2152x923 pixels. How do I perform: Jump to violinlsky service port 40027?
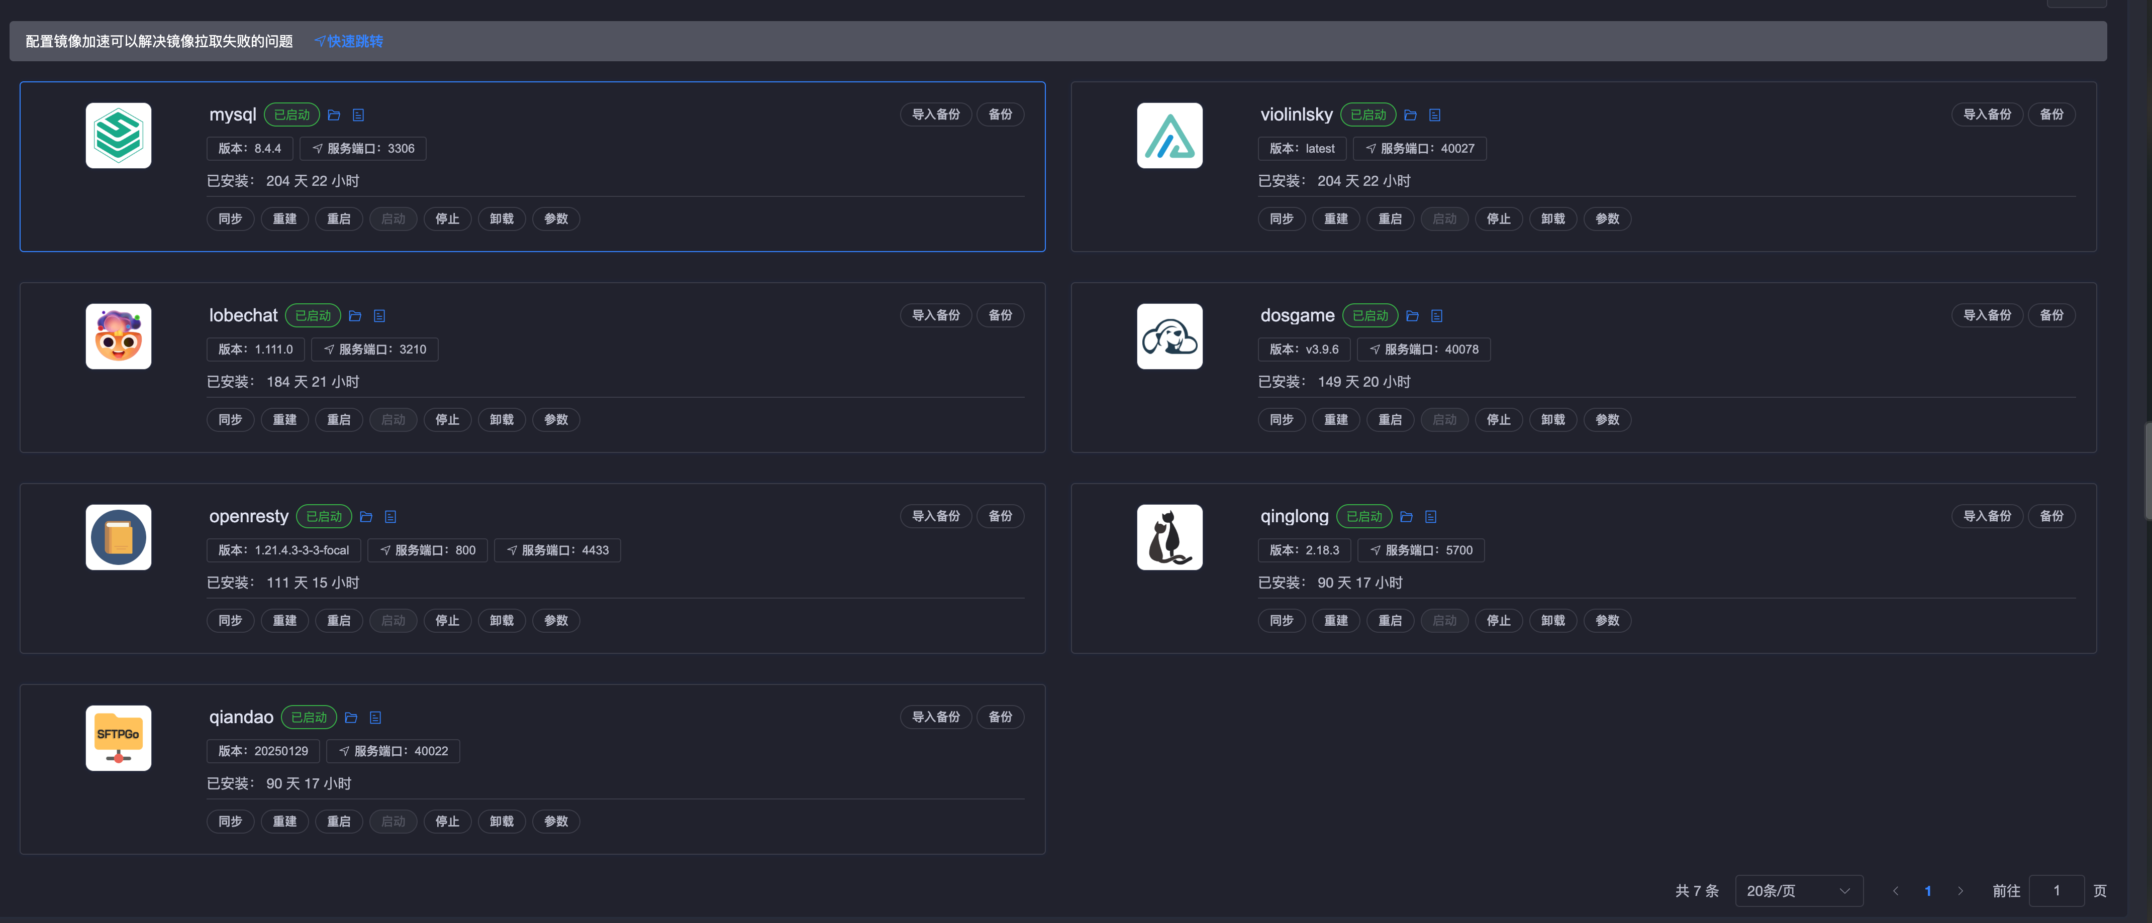[1419, 149]
